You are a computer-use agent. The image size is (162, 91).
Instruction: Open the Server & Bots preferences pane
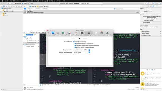tap(107, 34)
